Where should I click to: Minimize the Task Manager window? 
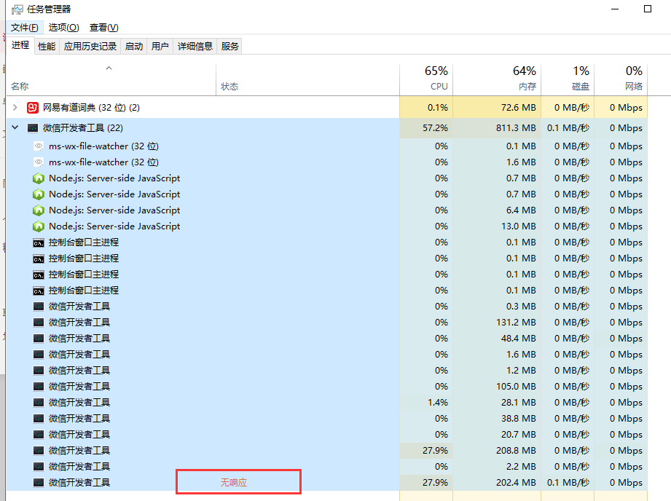(615, 9)
